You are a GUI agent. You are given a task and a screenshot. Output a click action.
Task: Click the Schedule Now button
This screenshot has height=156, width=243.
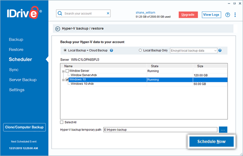tap(211, 142)
